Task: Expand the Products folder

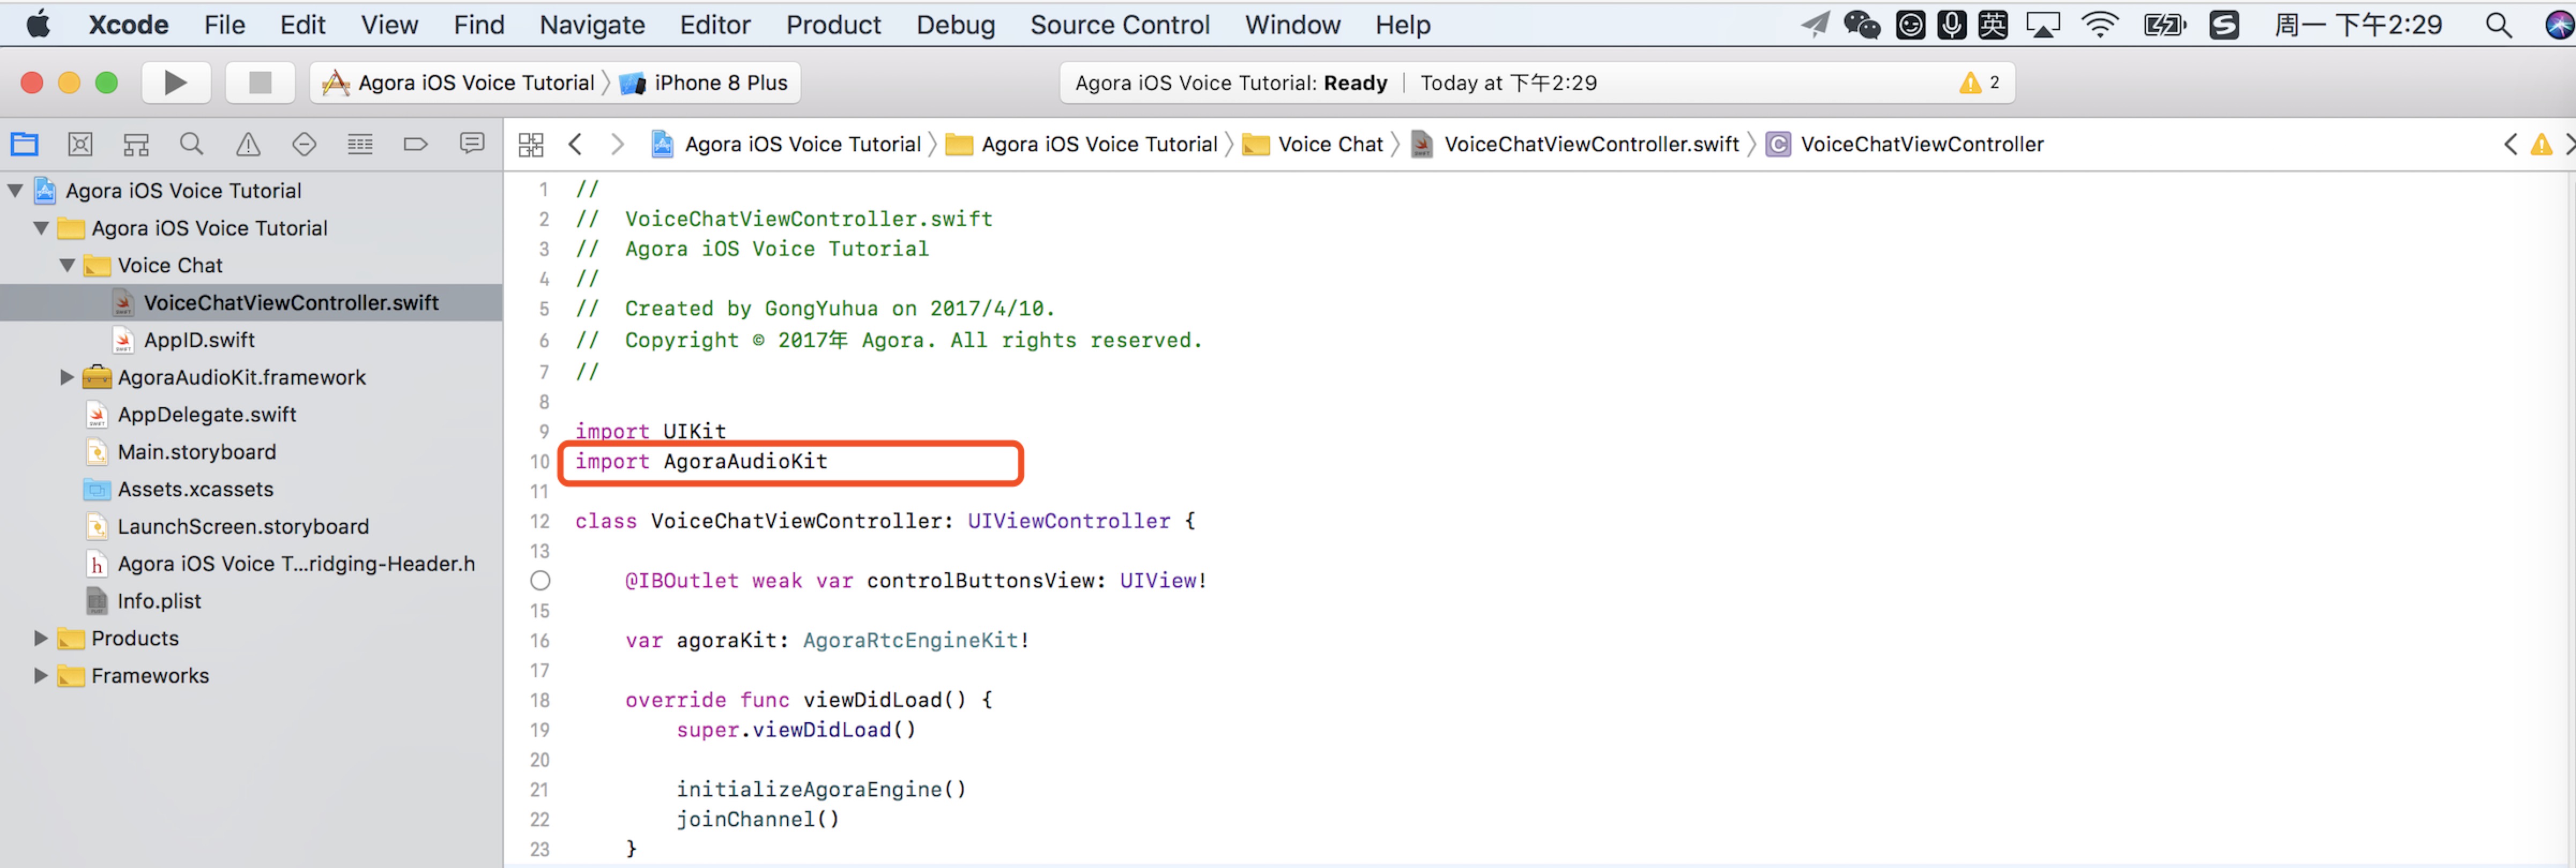Action: (41, 637)
